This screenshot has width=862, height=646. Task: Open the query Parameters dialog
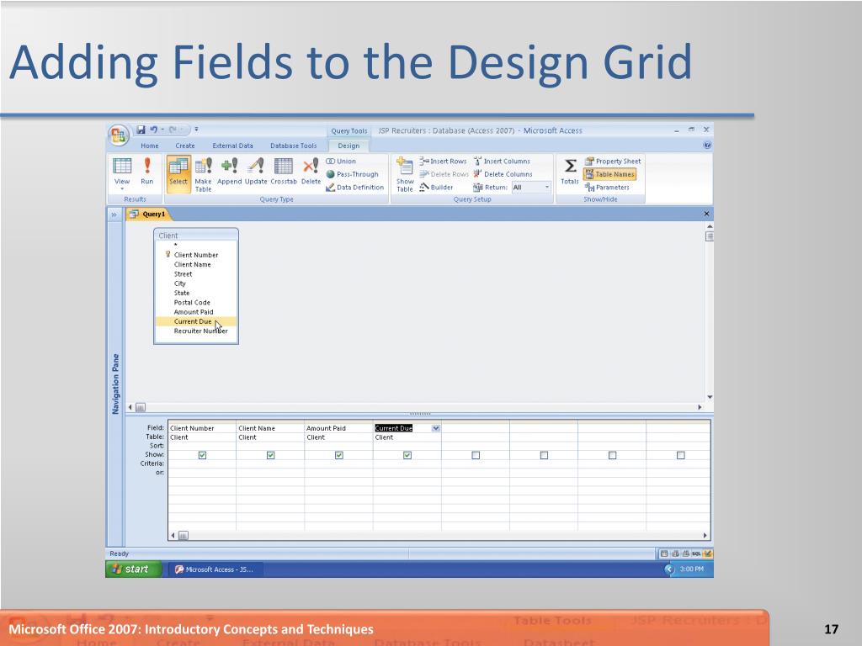tap(607, 188)
